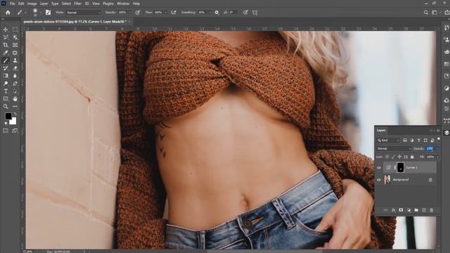Toggle brush symmetry options

pos(255,13)
